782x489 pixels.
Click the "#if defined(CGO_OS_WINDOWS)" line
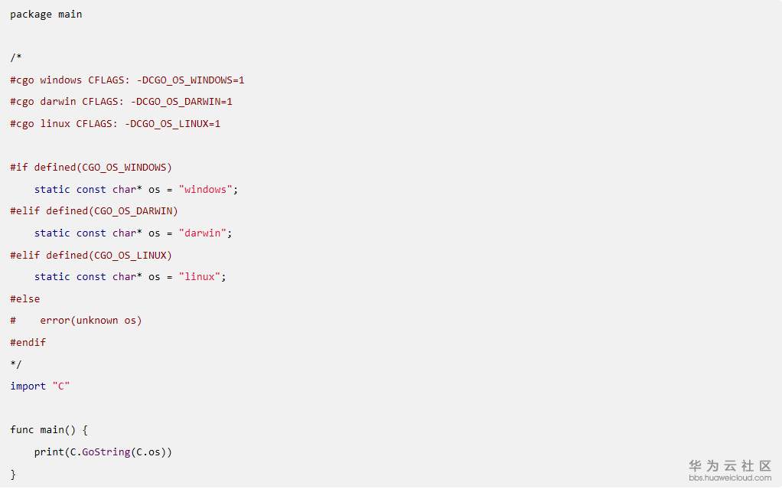(x=91, y=168)
